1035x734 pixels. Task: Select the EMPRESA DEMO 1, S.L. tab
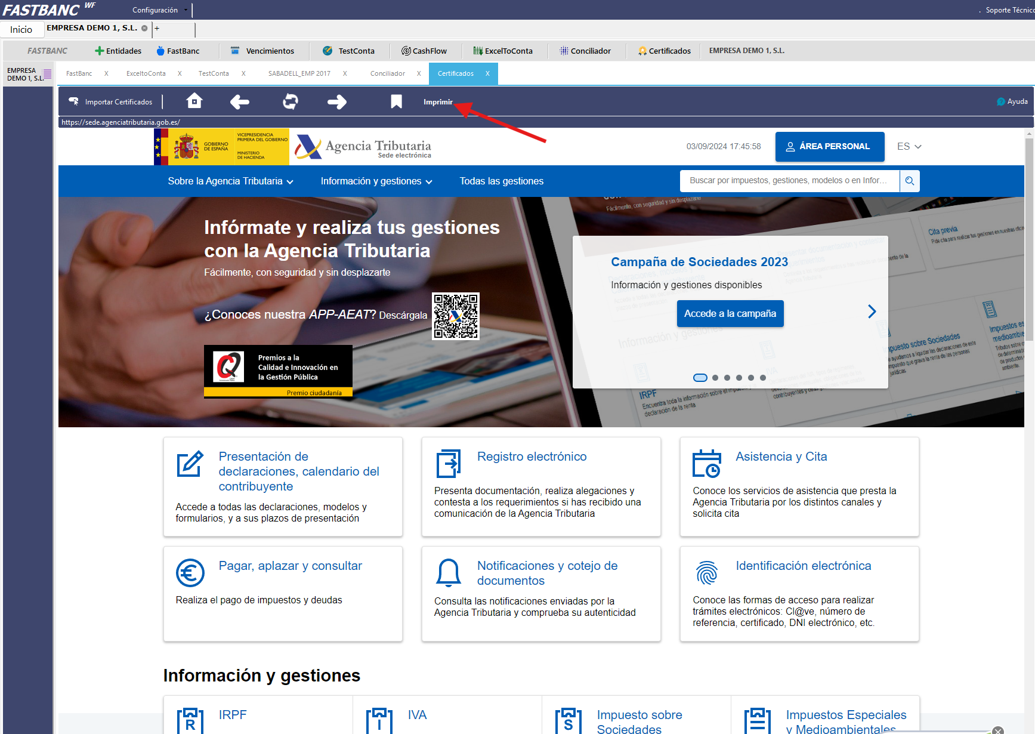pyautogui.click(x=92, y=28)
